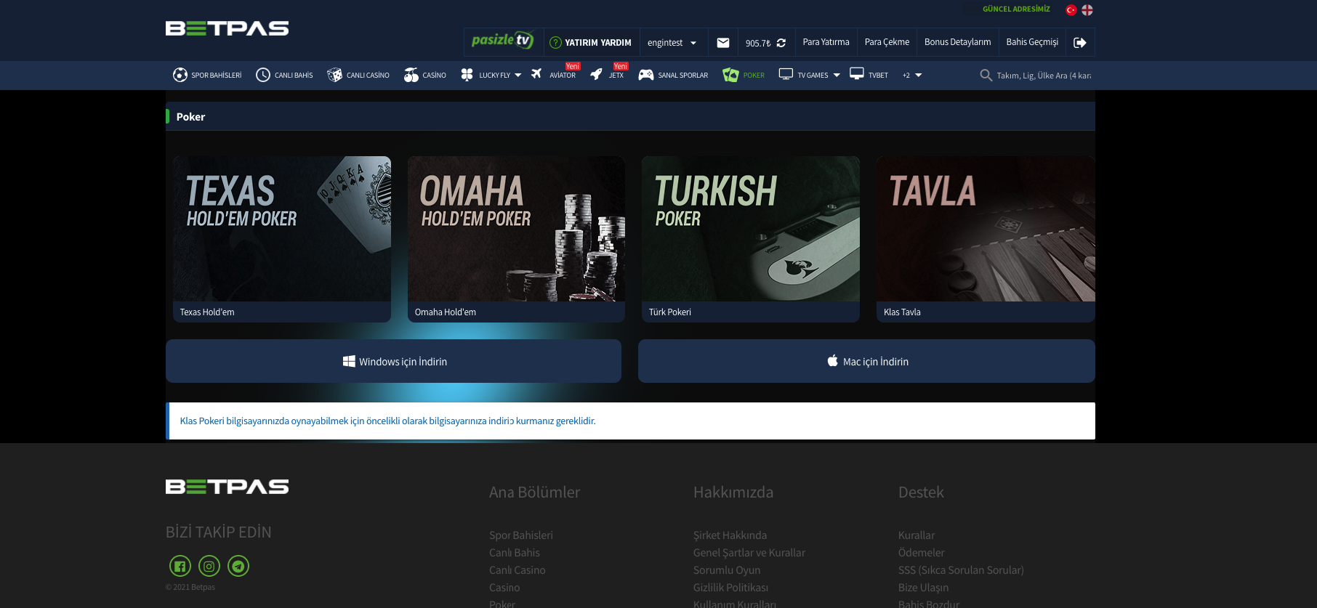Screen dimensions: 1317x608
Task: Focus the Takım, Lig, Ülke search field
Action: pos(1044,76)
